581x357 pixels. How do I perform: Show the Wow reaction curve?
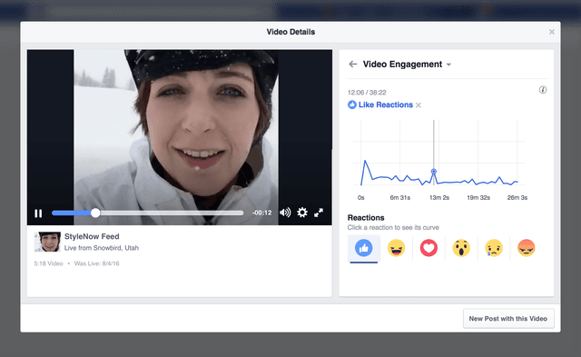[x=461, y=248]
